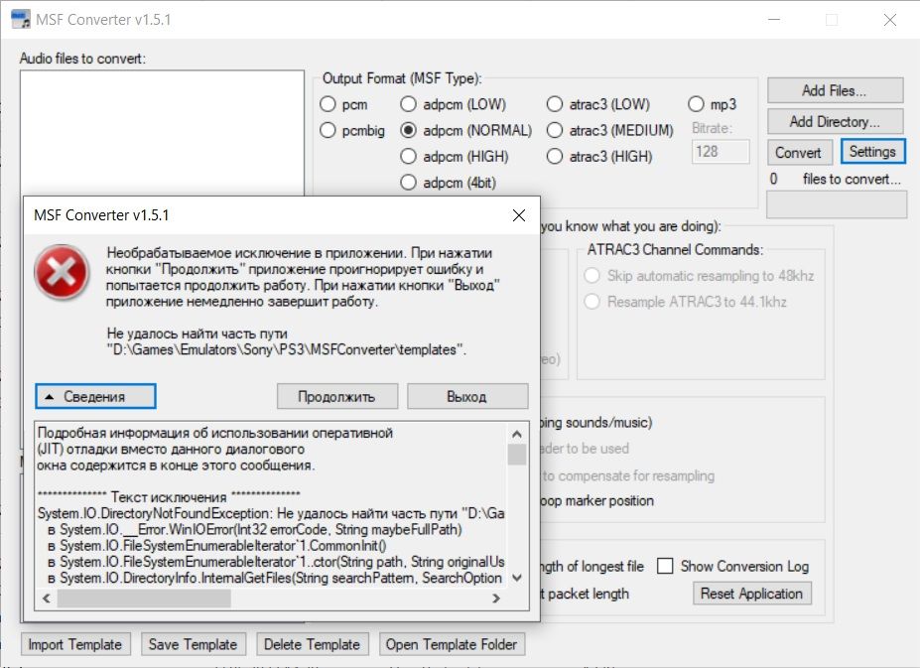Click Save Template button
Viewport: 920px width, 668px height.
click(194, 644)
